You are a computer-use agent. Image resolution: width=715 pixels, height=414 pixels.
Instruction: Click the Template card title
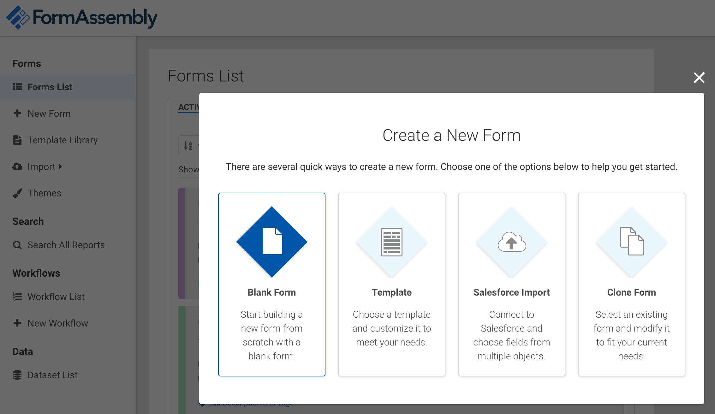(x=391, y=292)
